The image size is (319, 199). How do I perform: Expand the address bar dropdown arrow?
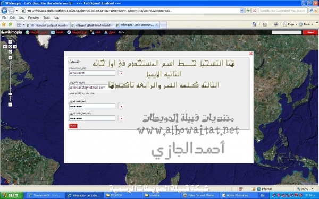pos(242,11)
